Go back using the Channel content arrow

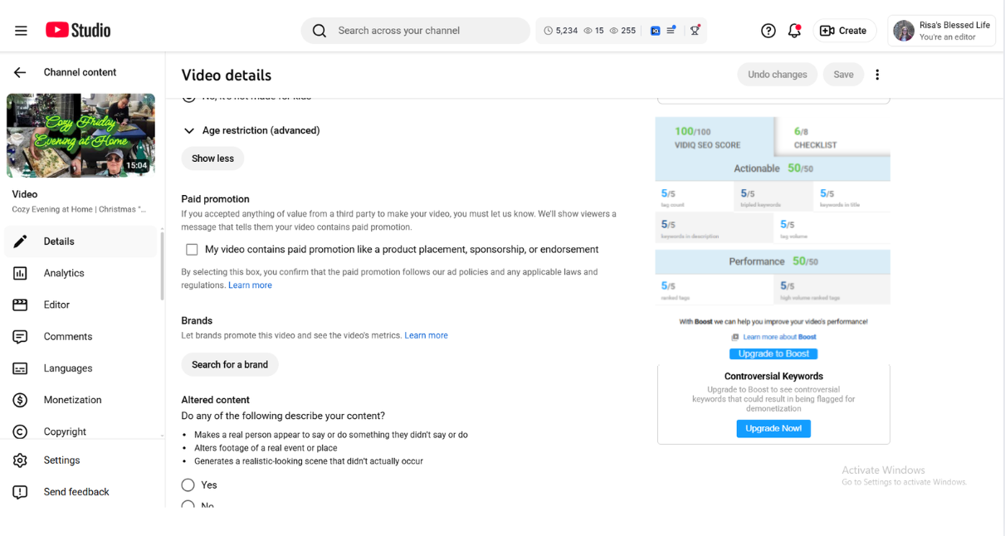pos(20,72)
